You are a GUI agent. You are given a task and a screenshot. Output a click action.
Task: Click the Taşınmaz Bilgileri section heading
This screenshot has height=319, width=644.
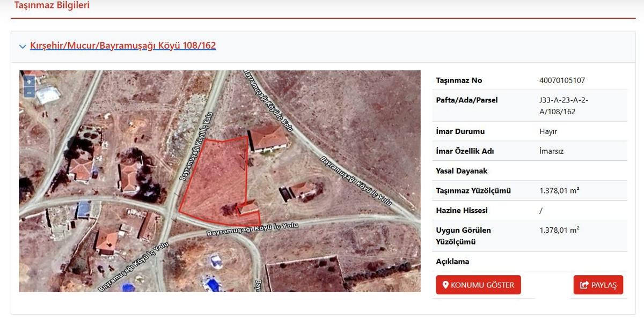(x=52, y=5)
